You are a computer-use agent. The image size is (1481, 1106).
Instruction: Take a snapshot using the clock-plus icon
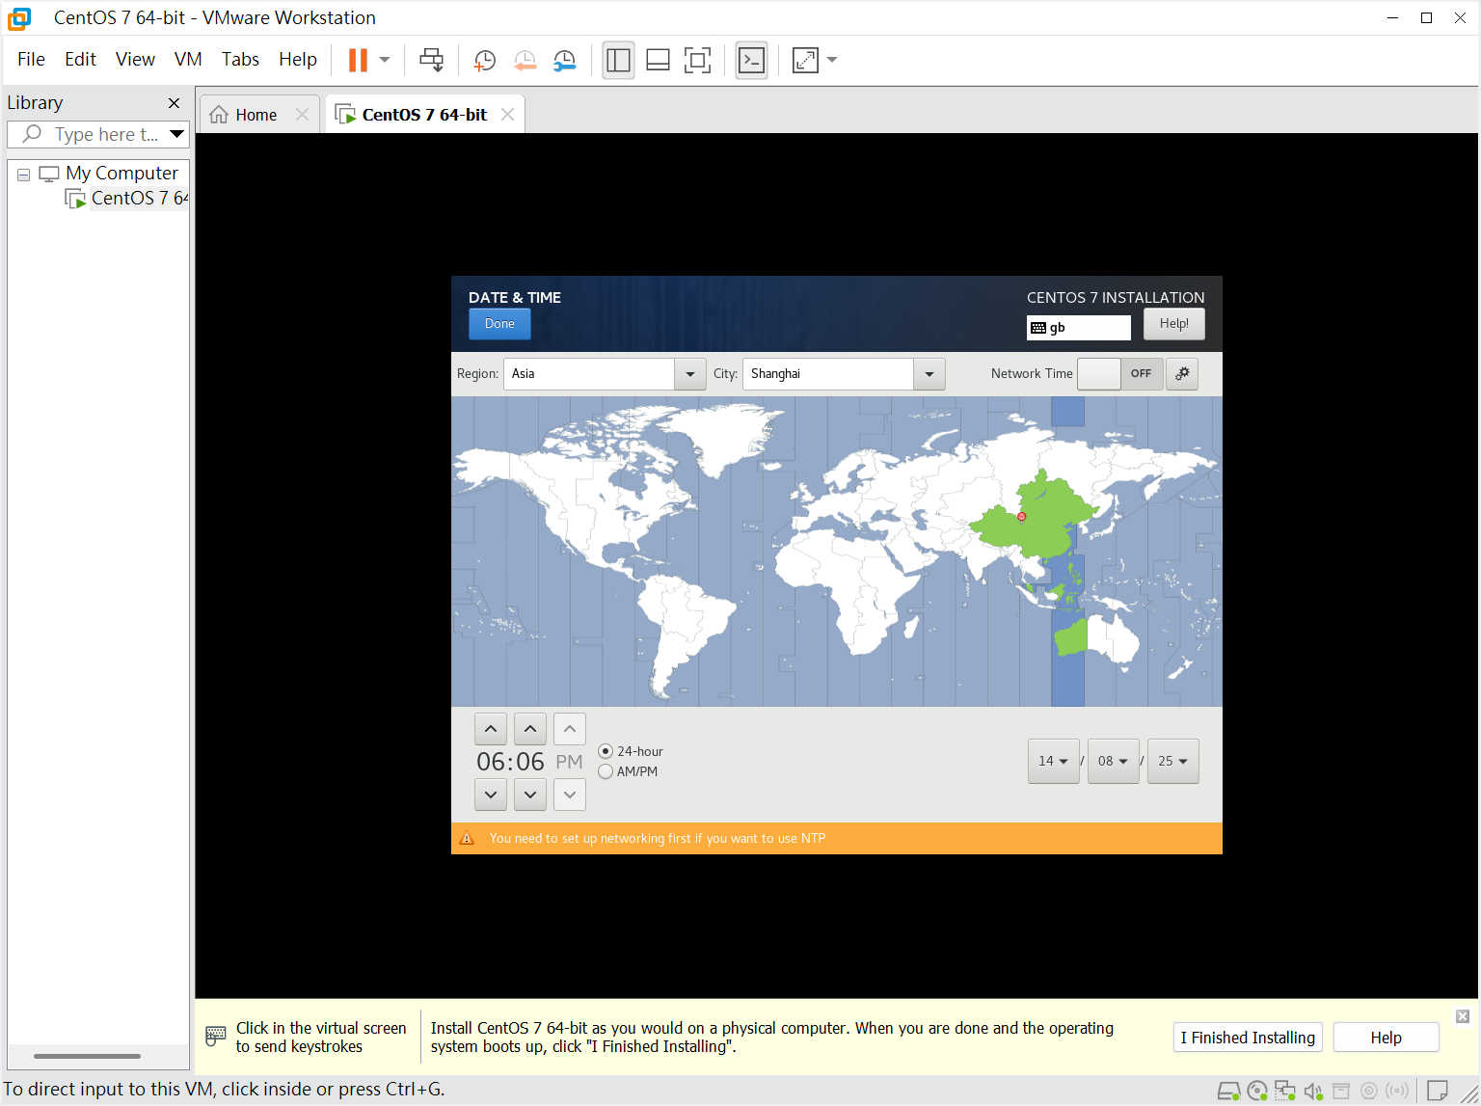click(x=484, y=60)
